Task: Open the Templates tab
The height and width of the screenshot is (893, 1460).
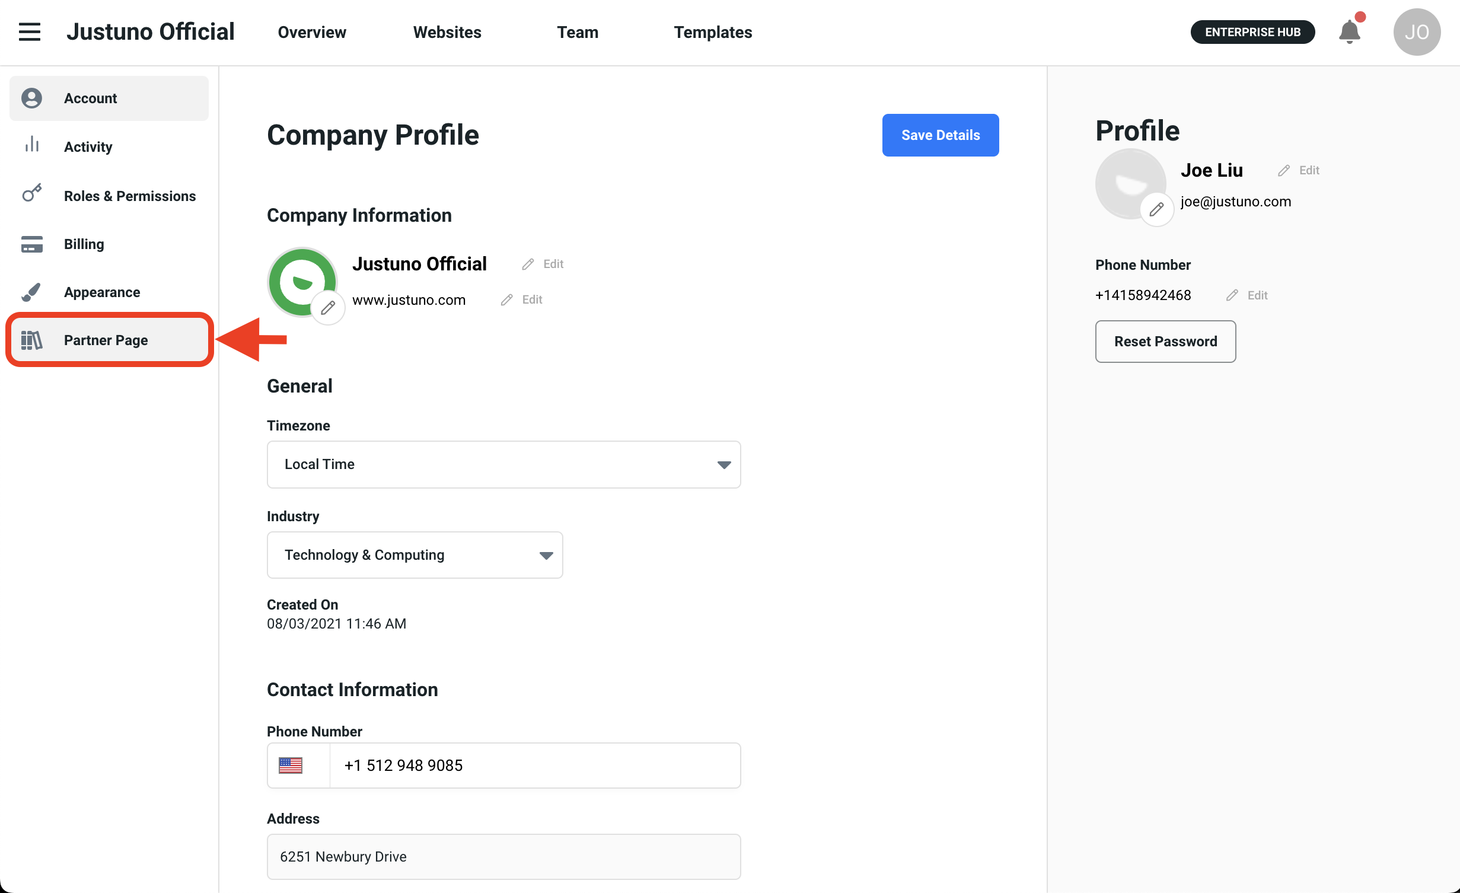Action: click(713, 32)
